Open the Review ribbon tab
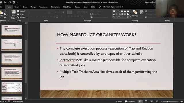This screenshot has width=184, height=103. click(x=78, y=7)
